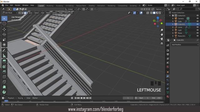Switch to solid viewport shading

click(154, 13)
